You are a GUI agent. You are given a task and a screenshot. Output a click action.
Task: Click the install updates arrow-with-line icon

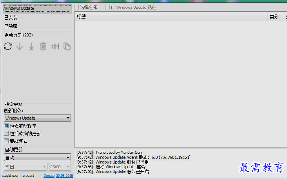click(31, 46)
